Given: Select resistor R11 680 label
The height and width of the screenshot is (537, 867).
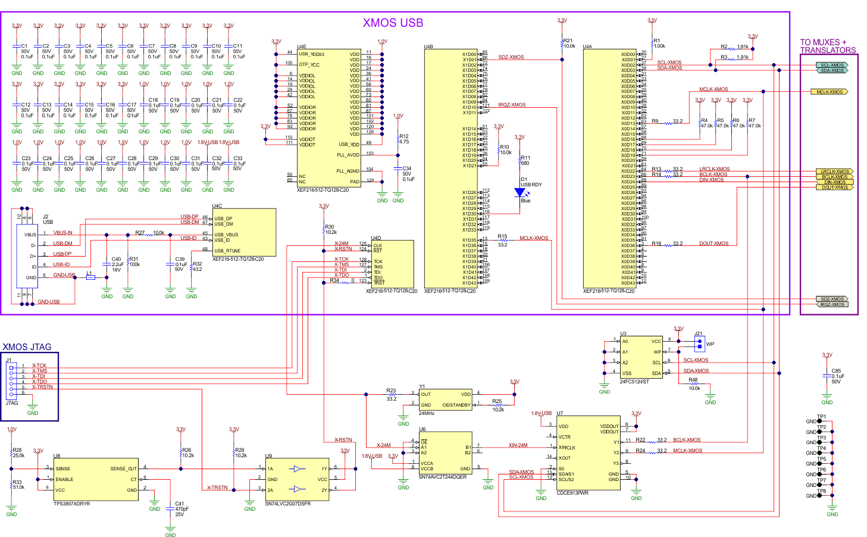Looking at the screenshot, I should [x=525, y=161].
